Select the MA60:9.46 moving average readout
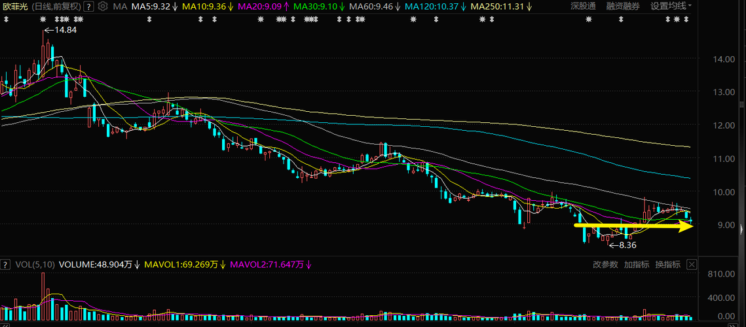746x327 pixels. tap(375, 6)
